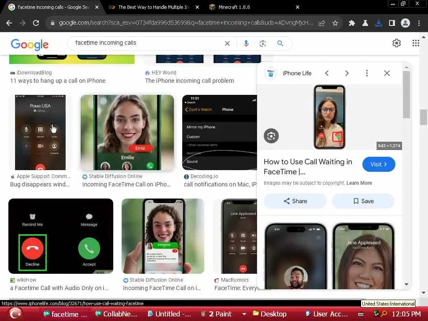
Task: Open more options in the iPhone Life panel
Action: coord(367,73)
